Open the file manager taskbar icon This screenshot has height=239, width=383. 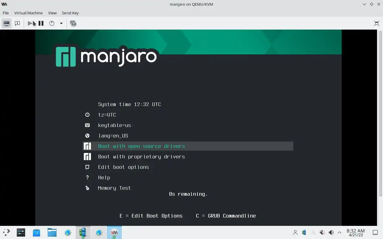(x=52, y=232)
